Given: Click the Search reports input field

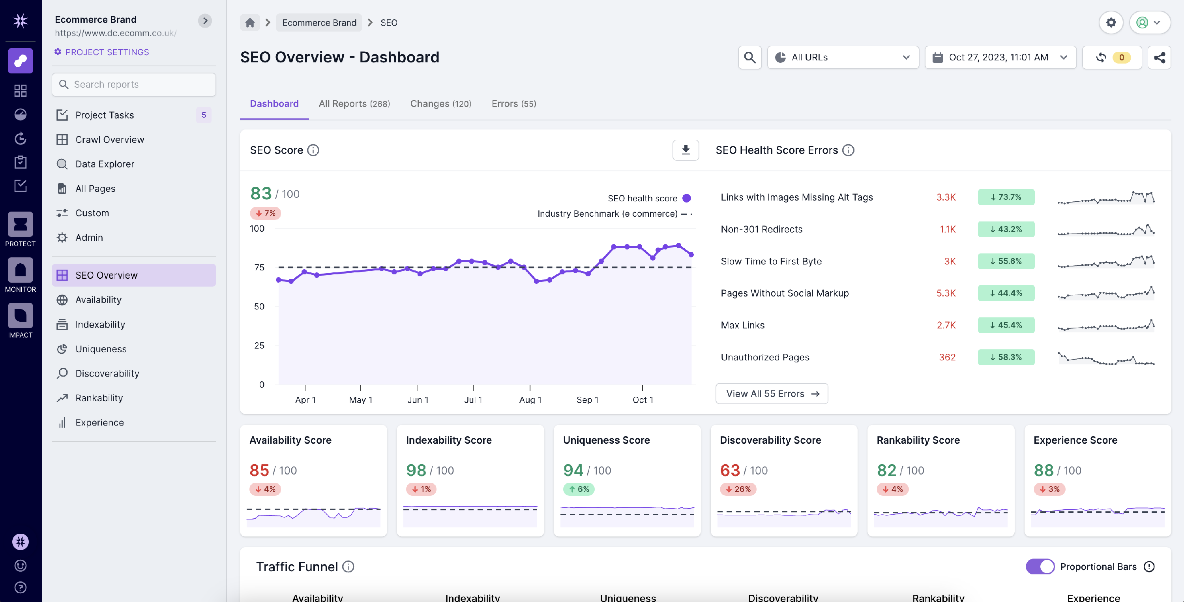Looking at the screenshot, I should [134, 84].
